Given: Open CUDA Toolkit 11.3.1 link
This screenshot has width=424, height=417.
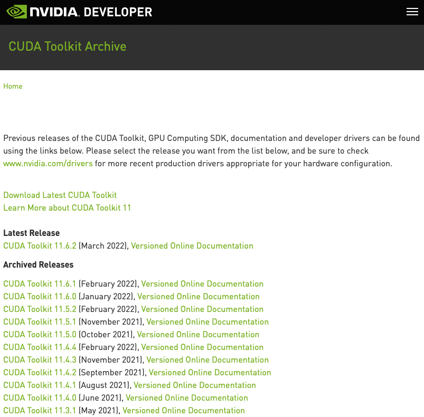Looking at the screenshot, I should [40, 411].
